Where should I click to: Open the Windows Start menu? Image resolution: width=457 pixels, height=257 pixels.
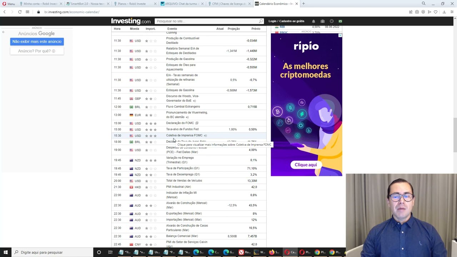5,252
